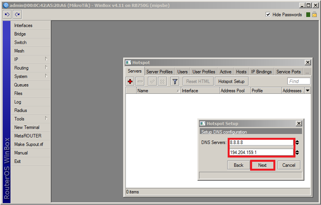Click the X Disable icon in Hotspot
This screenshot has width=321, height=205.
162,81
